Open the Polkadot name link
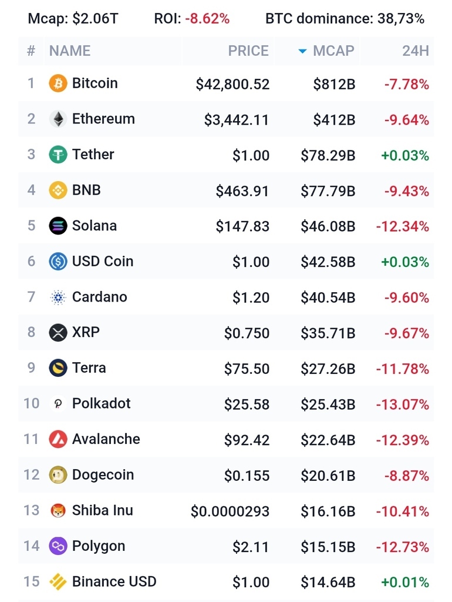This screenshot has height=602, width=452. [x=101, y=403]
